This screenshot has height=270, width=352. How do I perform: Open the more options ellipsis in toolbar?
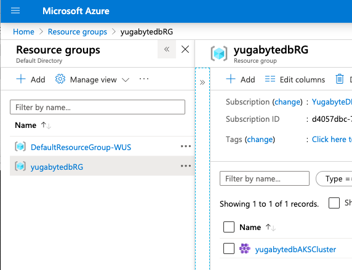pos(143,79)
